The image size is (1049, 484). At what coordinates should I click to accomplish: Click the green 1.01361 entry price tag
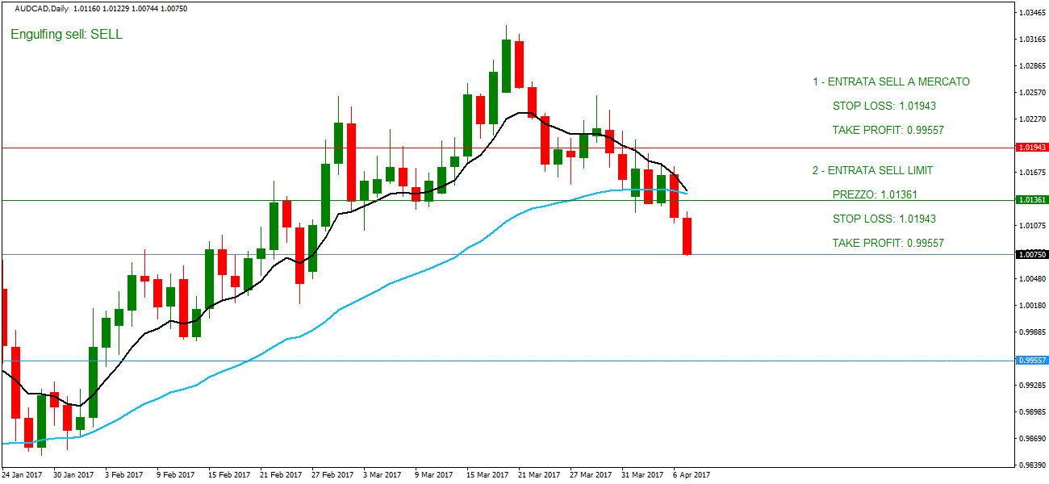point(1032,200)
